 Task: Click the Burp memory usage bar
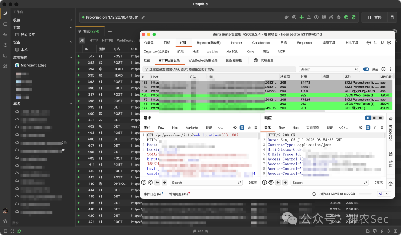(365, 194)
